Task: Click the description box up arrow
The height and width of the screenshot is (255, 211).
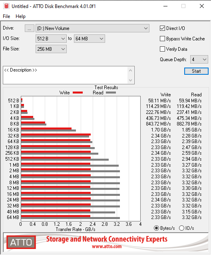Action: [130, 70]
